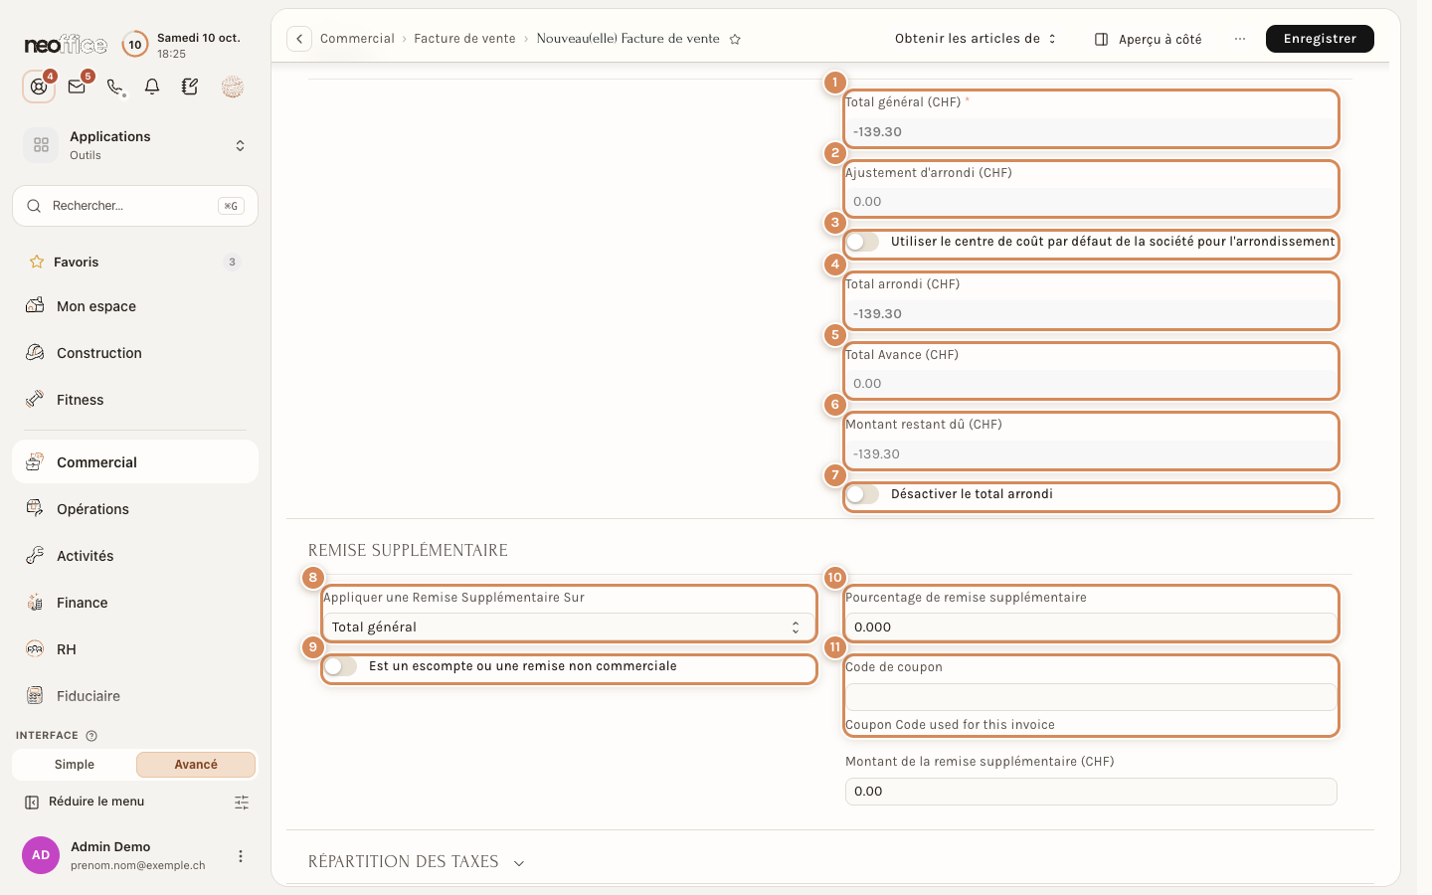Click the round avatar icon next to the notes icon
The height and width of the screenshot is (895, 1432).
(x=233, y=88)
